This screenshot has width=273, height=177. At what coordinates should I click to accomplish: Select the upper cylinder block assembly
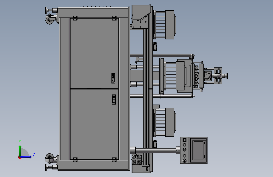(164, 25)
